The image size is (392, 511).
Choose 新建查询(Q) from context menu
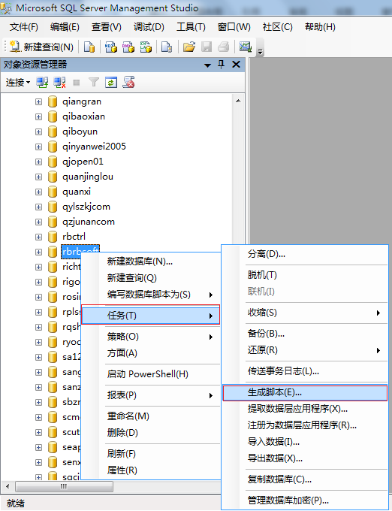tap(151, 278)
